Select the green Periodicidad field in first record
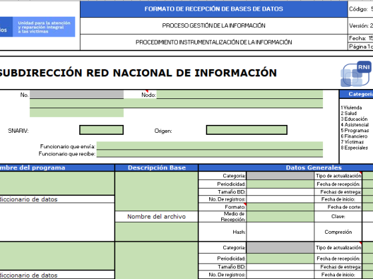Screen dimensions: 373x279 tap(280, 184)
